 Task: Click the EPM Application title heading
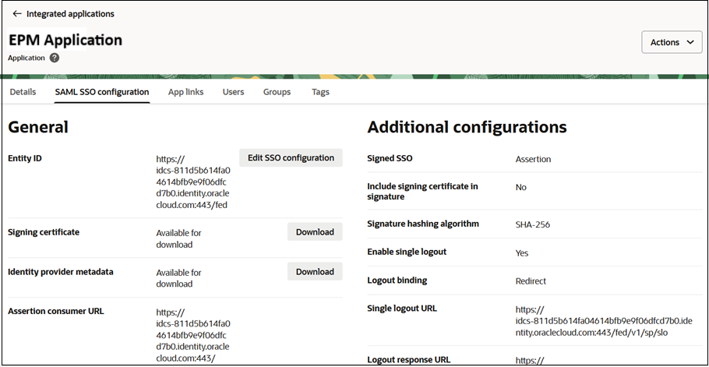(65, 40)
